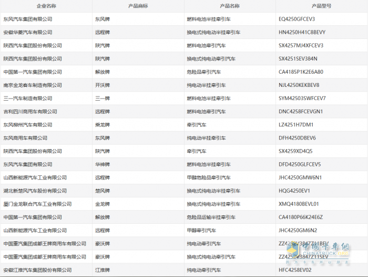Click the 产品名称 column header

coord(229,6)
